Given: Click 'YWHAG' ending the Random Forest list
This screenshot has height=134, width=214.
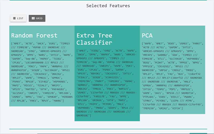Looking at the screenshot, I should (x=58, y=100).
